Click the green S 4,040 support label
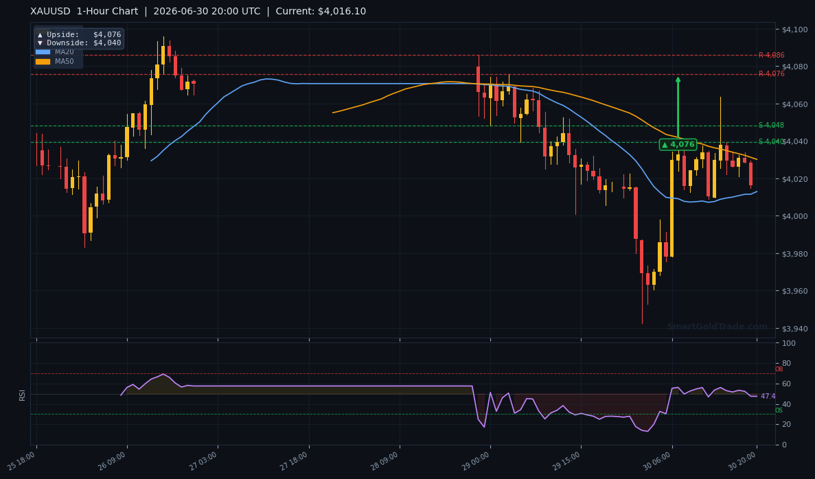The width and height of the screenshot is (815, 479). (771, 142)
